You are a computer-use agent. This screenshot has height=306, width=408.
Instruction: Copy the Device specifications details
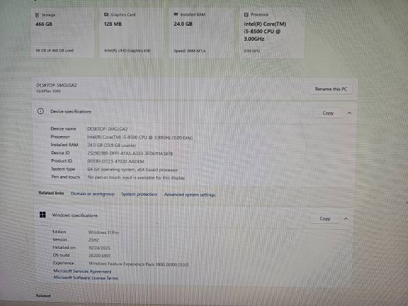tap(328, 113)
